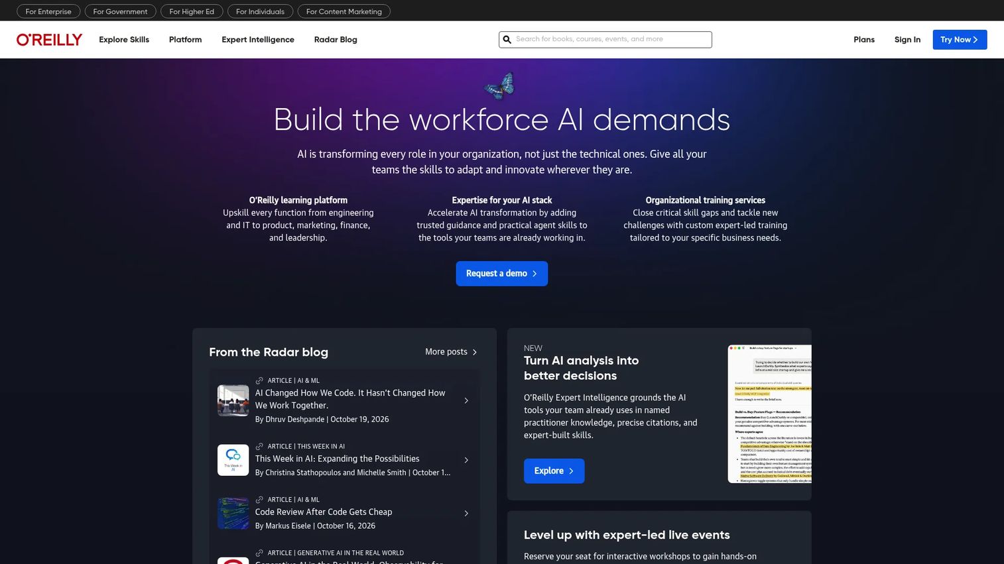Open More posts link
The width and height of the screenshot is (1004, 564).
tap(451, 352)
